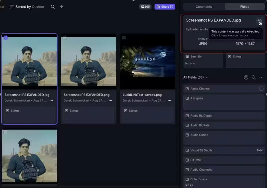The image size is (267, 188).
Task: Select the LucidLinkTest-saveas.png asset checkbox
Action: click(x=124, y=38)
